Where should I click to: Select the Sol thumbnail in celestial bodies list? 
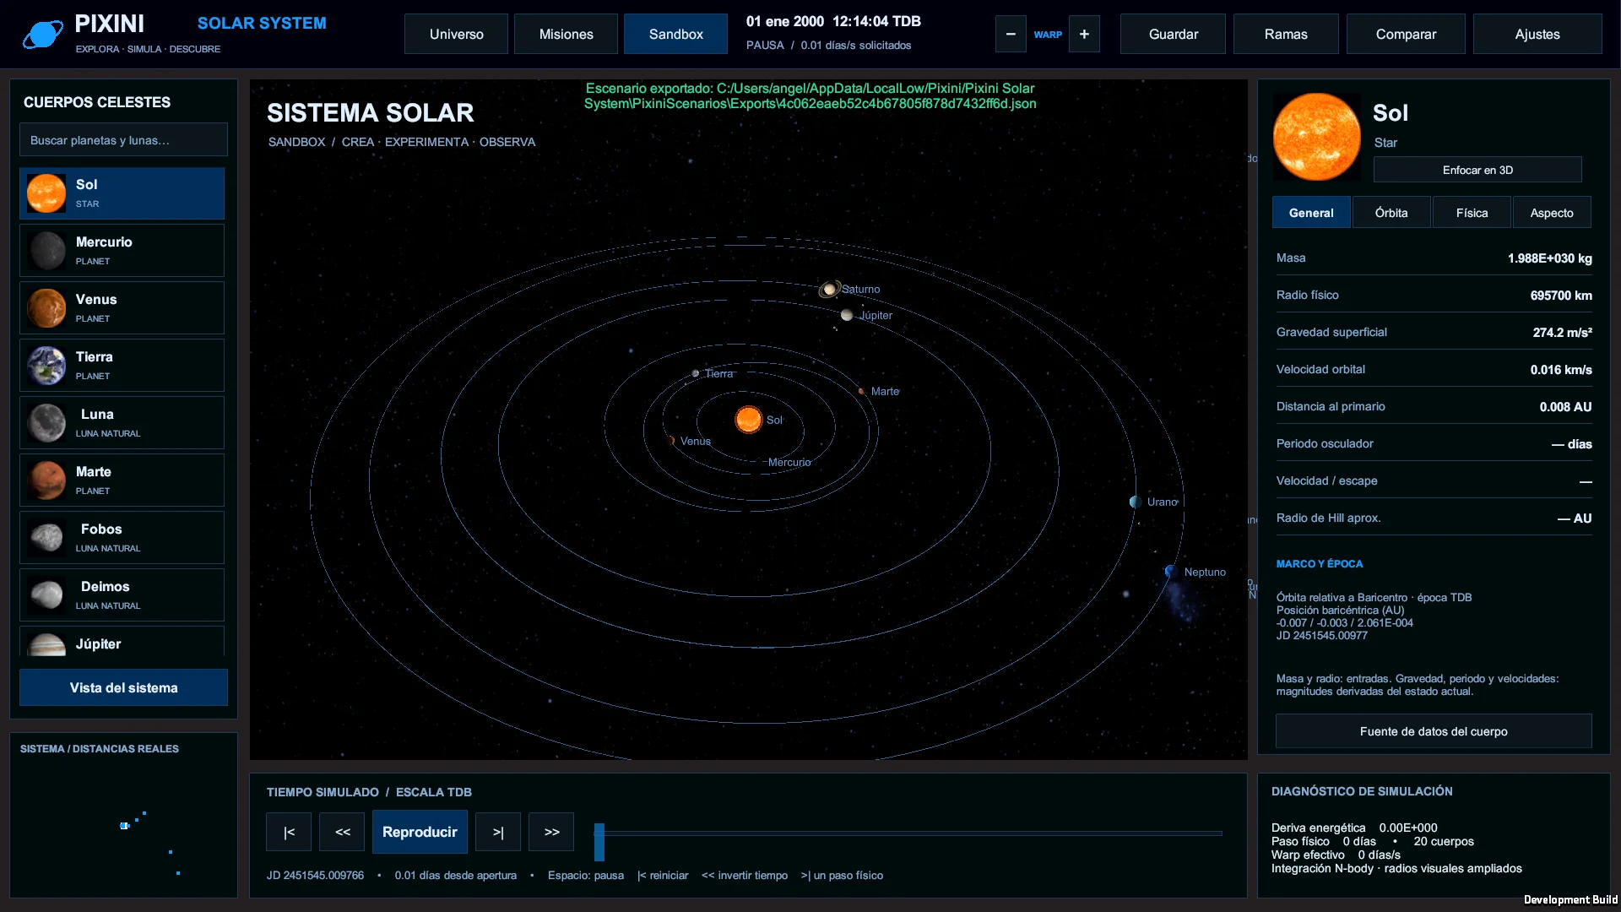point(46,193)
